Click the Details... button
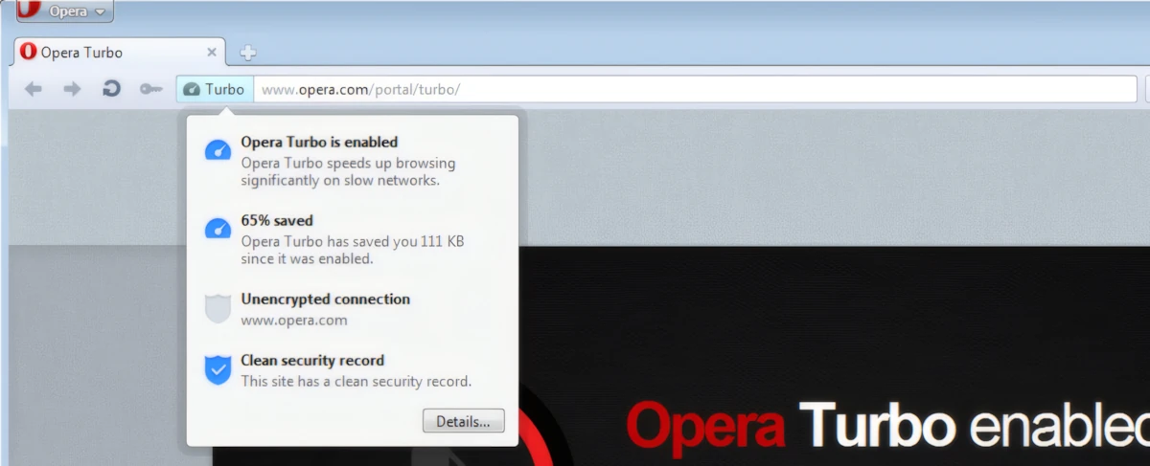The width and height of the screenshot is (1150, 466). coord(463,421)
